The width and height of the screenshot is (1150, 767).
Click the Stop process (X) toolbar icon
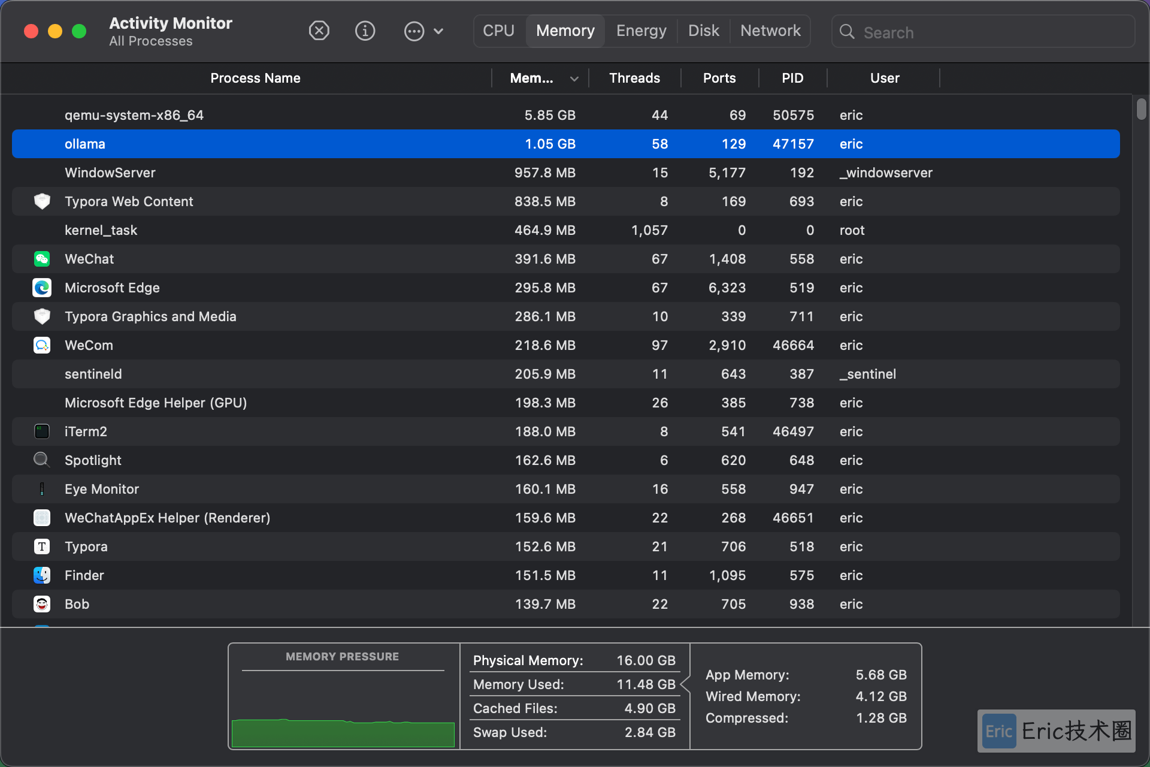tap(319, 31)
